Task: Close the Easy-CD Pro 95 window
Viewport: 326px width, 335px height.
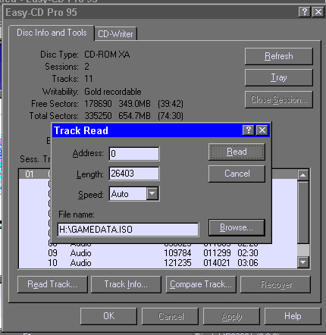Action: tap(318, 12)
